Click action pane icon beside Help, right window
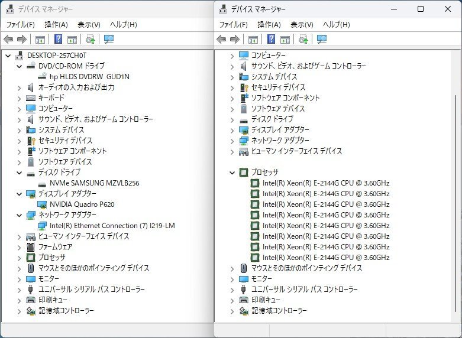 pyautogui.click(x=285, y=39)
